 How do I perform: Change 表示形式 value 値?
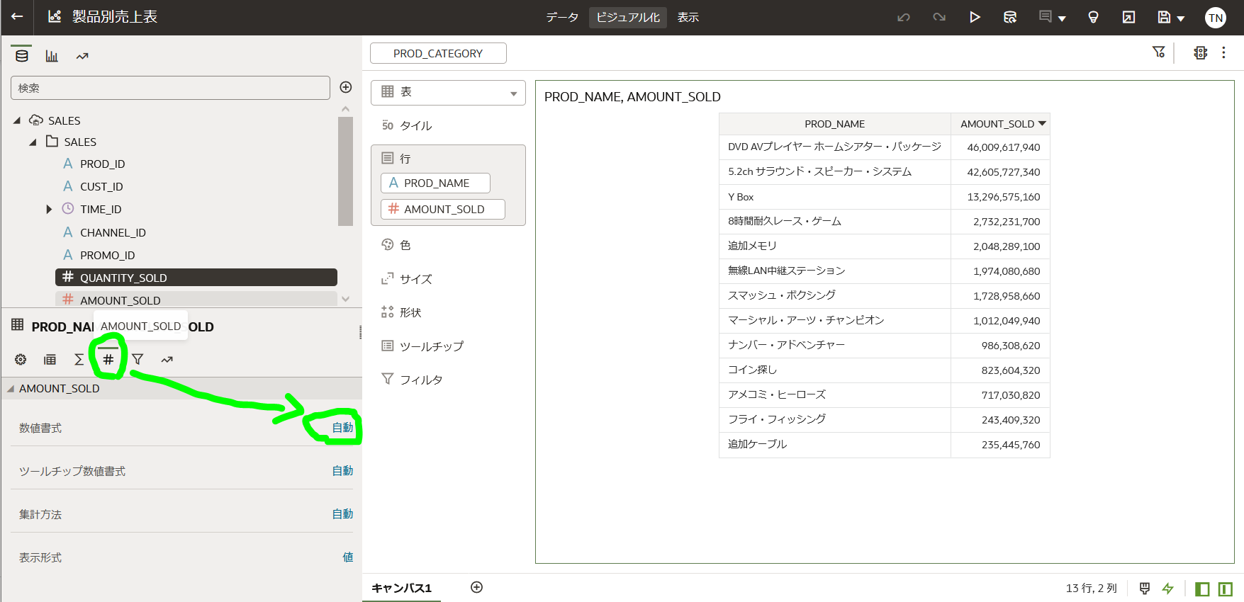point(348,557)
